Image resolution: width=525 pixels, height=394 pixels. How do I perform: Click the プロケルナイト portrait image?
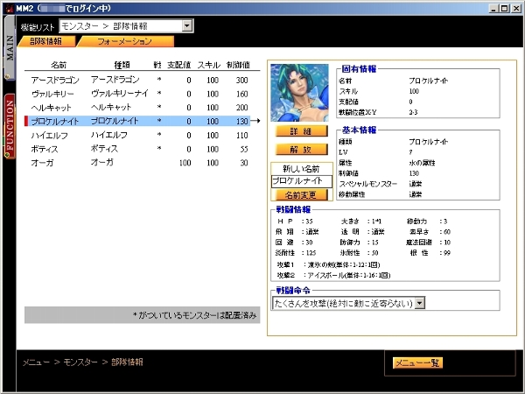tap(300, 92)
